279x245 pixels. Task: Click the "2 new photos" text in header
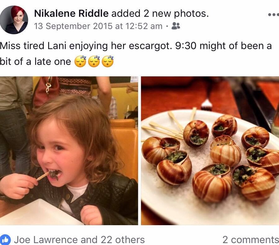click(x=176, y=13)
